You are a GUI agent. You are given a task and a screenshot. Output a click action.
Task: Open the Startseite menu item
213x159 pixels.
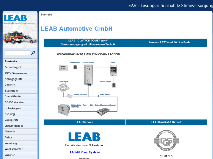click(20, 62)
